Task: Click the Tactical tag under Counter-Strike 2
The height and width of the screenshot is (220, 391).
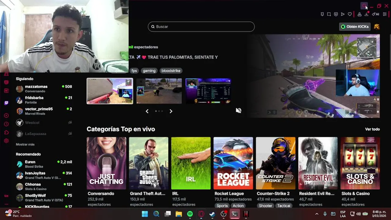Action: pyautogui.click(x=284, y=206)
